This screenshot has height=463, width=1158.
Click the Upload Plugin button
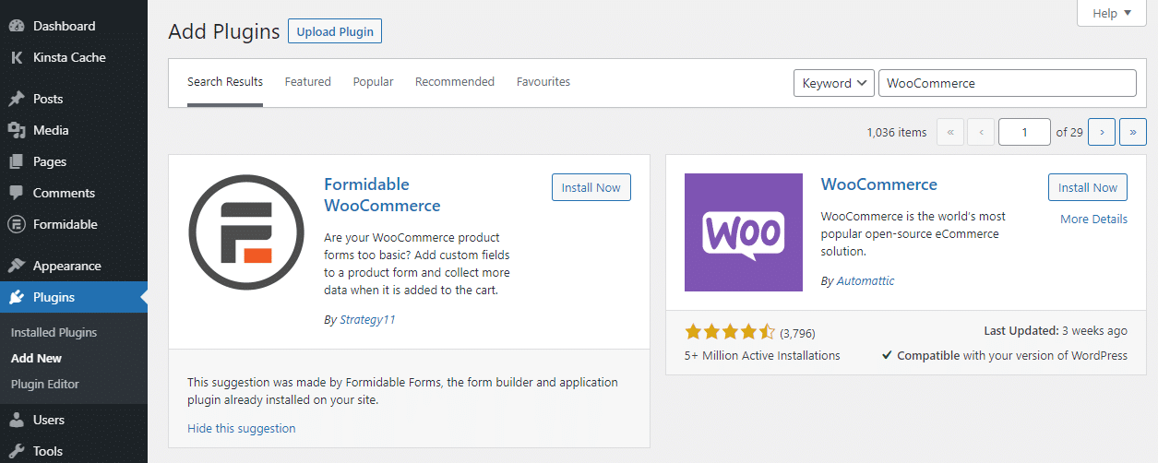click(335, 31)
